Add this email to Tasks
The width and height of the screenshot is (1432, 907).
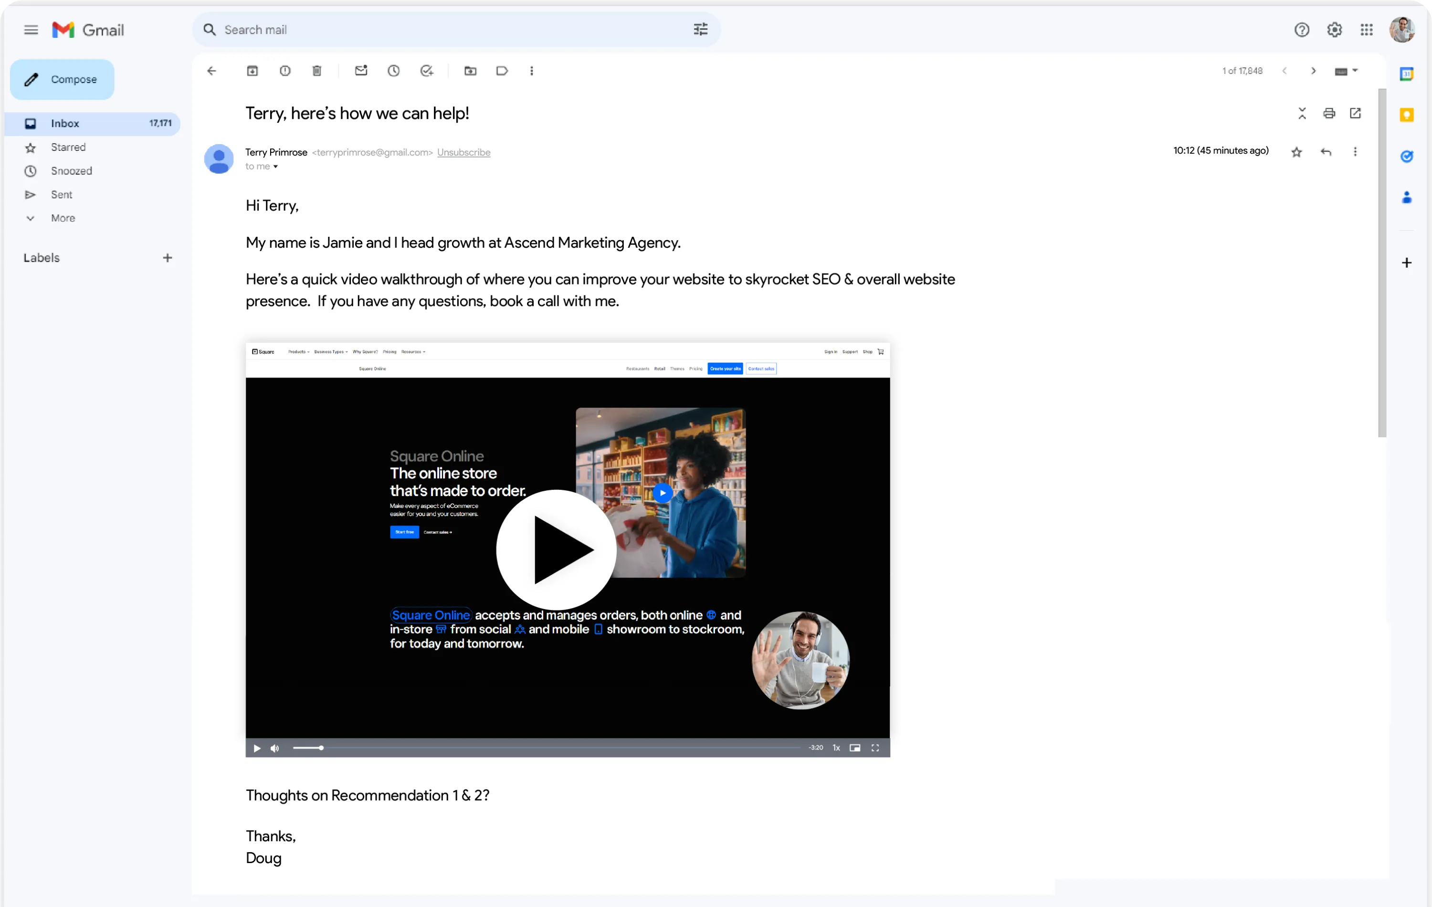(x=426, y=71)
